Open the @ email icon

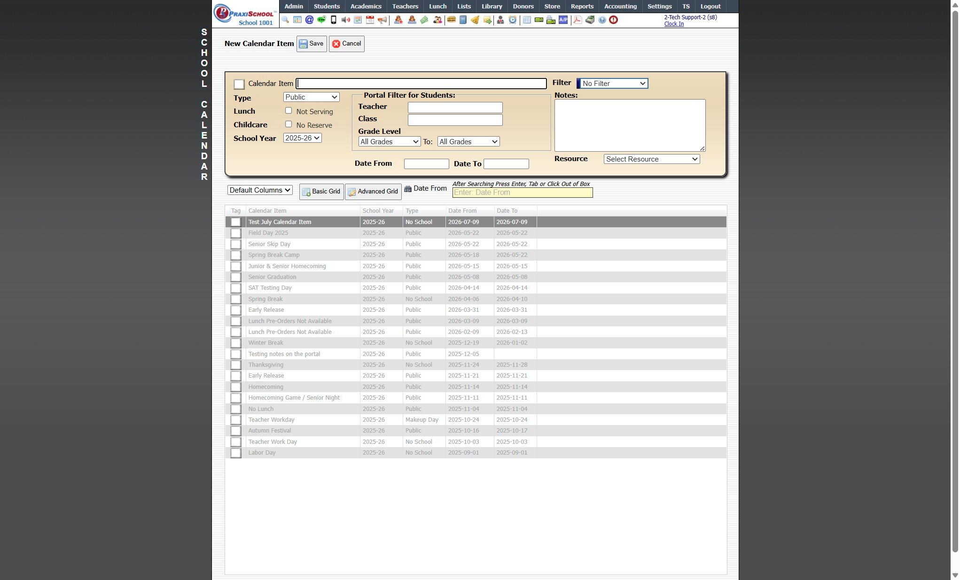(x=309, y=20)
